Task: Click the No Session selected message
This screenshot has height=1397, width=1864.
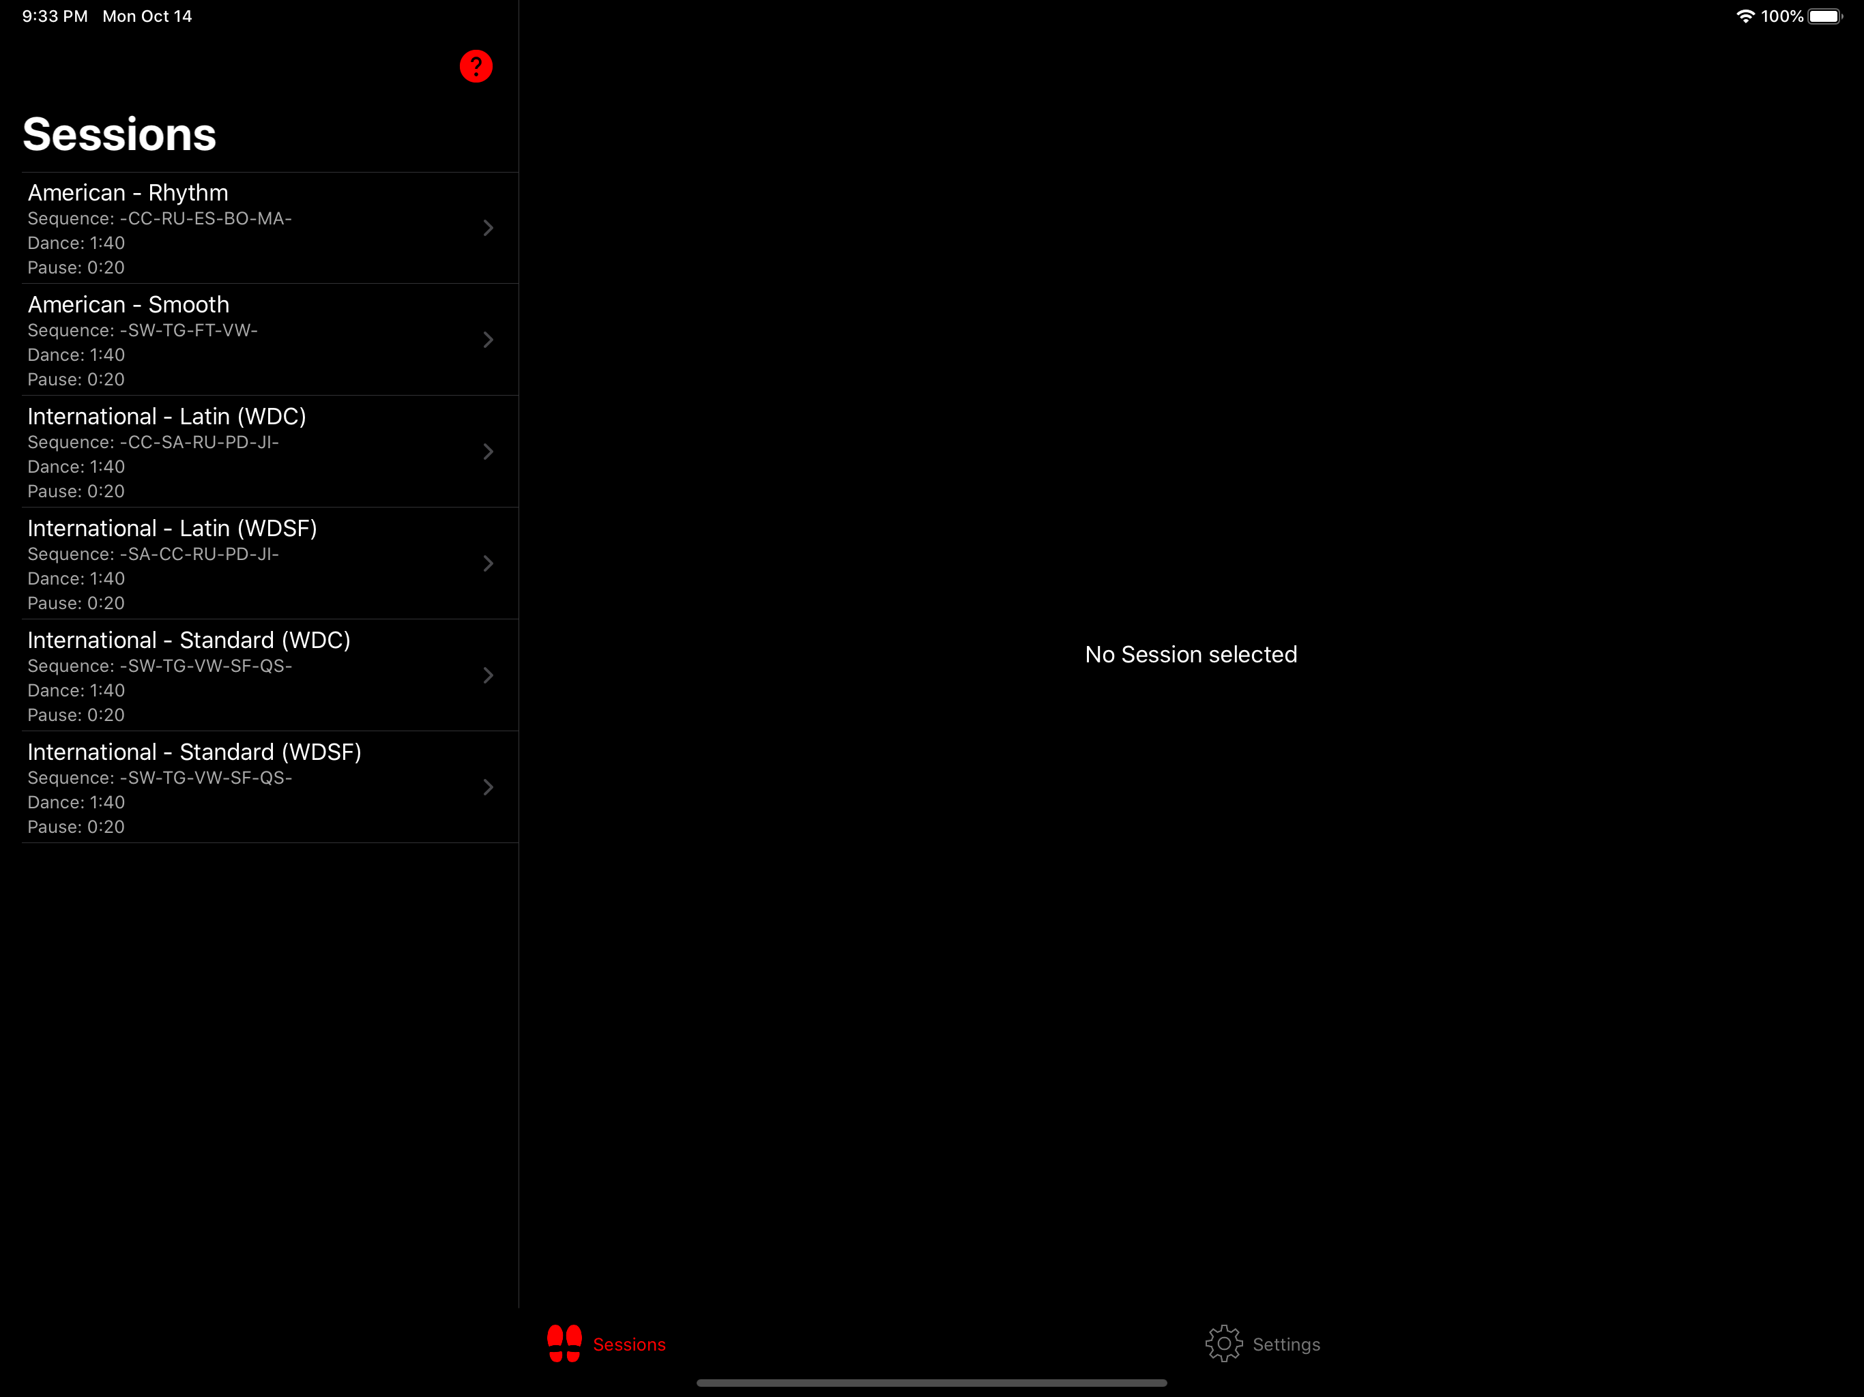Action: pos(1191,655)
